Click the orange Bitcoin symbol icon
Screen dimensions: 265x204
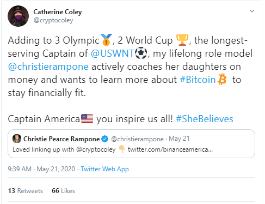(222, 79)
